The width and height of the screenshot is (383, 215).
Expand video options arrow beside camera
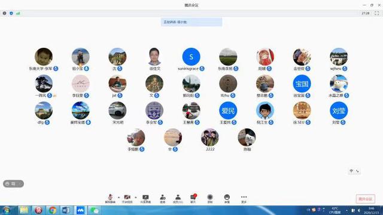[x=136, y=198]
